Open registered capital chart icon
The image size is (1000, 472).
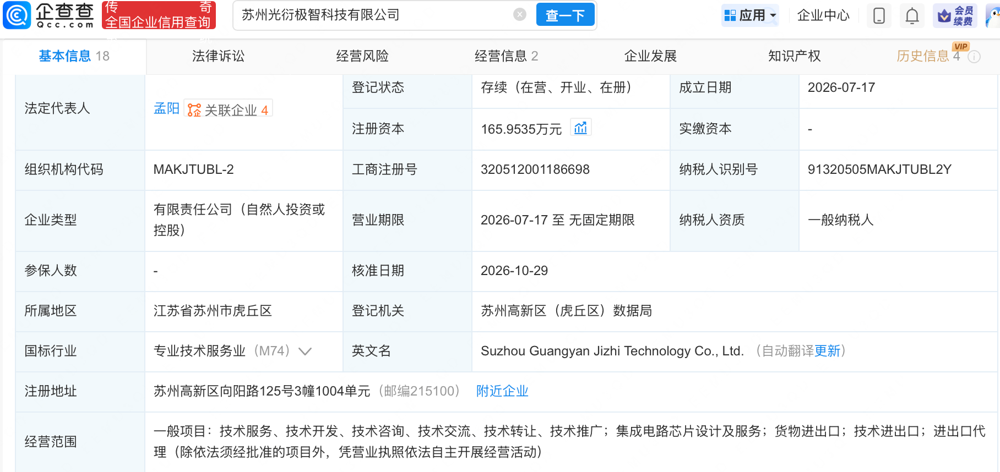(x=580, y=128)
